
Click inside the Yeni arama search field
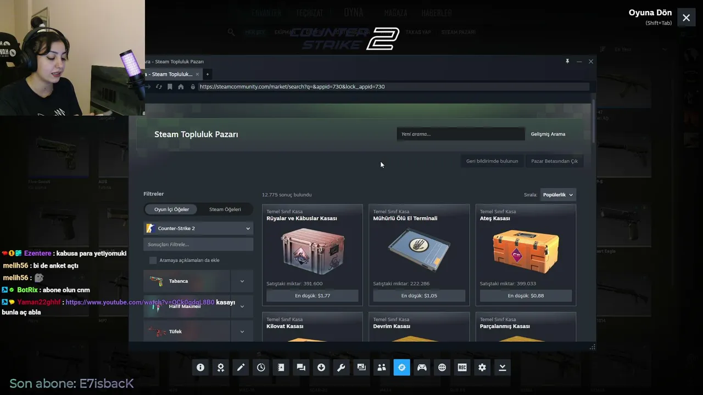461,134
